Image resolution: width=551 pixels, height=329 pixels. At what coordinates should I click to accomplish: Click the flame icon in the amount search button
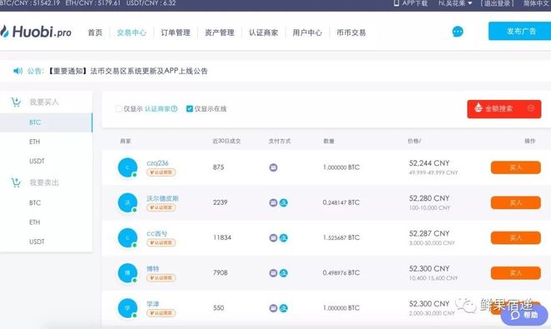pyautogui.click(x=478, y=107)
